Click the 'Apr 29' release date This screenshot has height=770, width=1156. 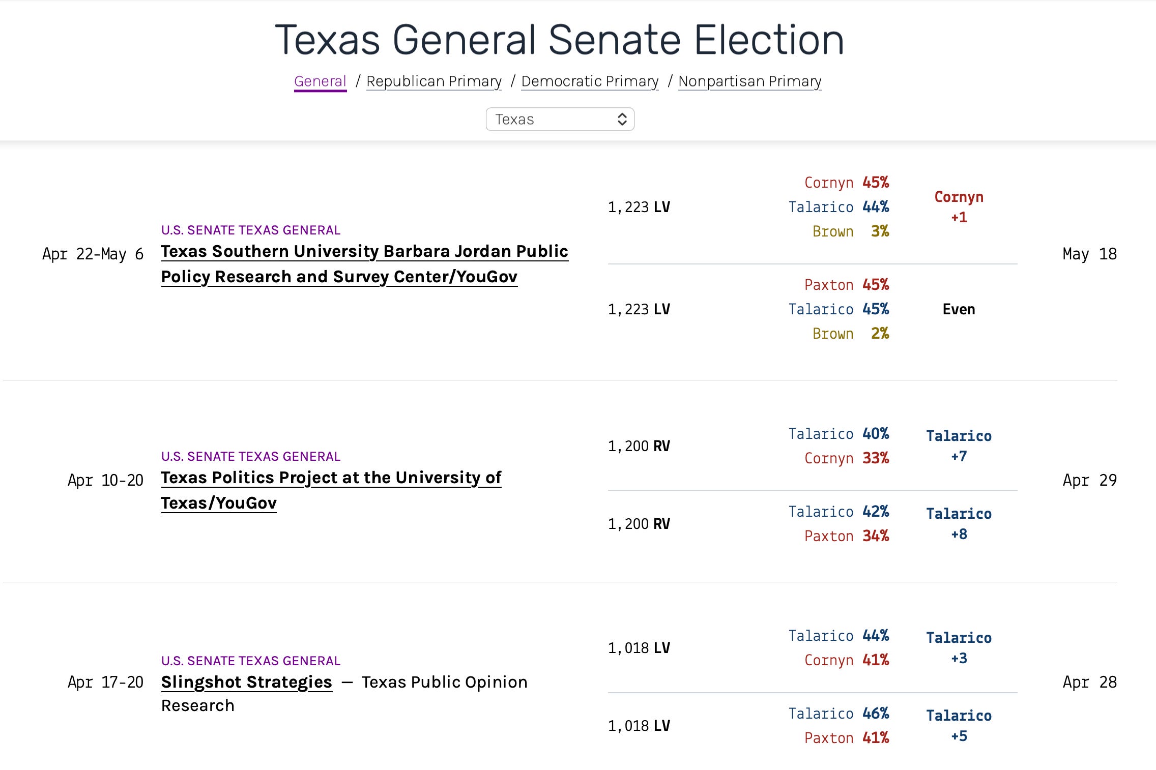[x=1090, y=480]
